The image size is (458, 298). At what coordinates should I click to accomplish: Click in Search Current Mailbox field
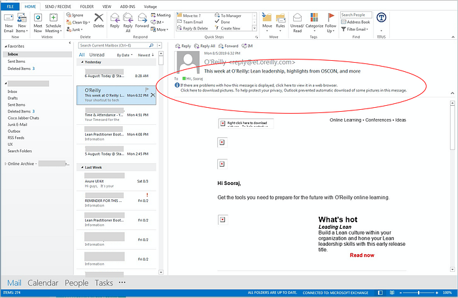[114, 46]
